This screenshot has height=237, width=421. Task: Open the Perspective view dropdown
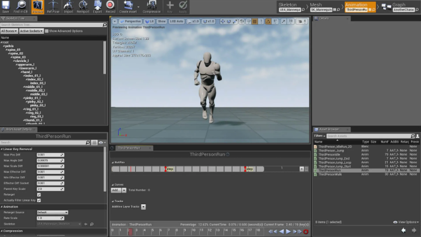click(130, 21)
